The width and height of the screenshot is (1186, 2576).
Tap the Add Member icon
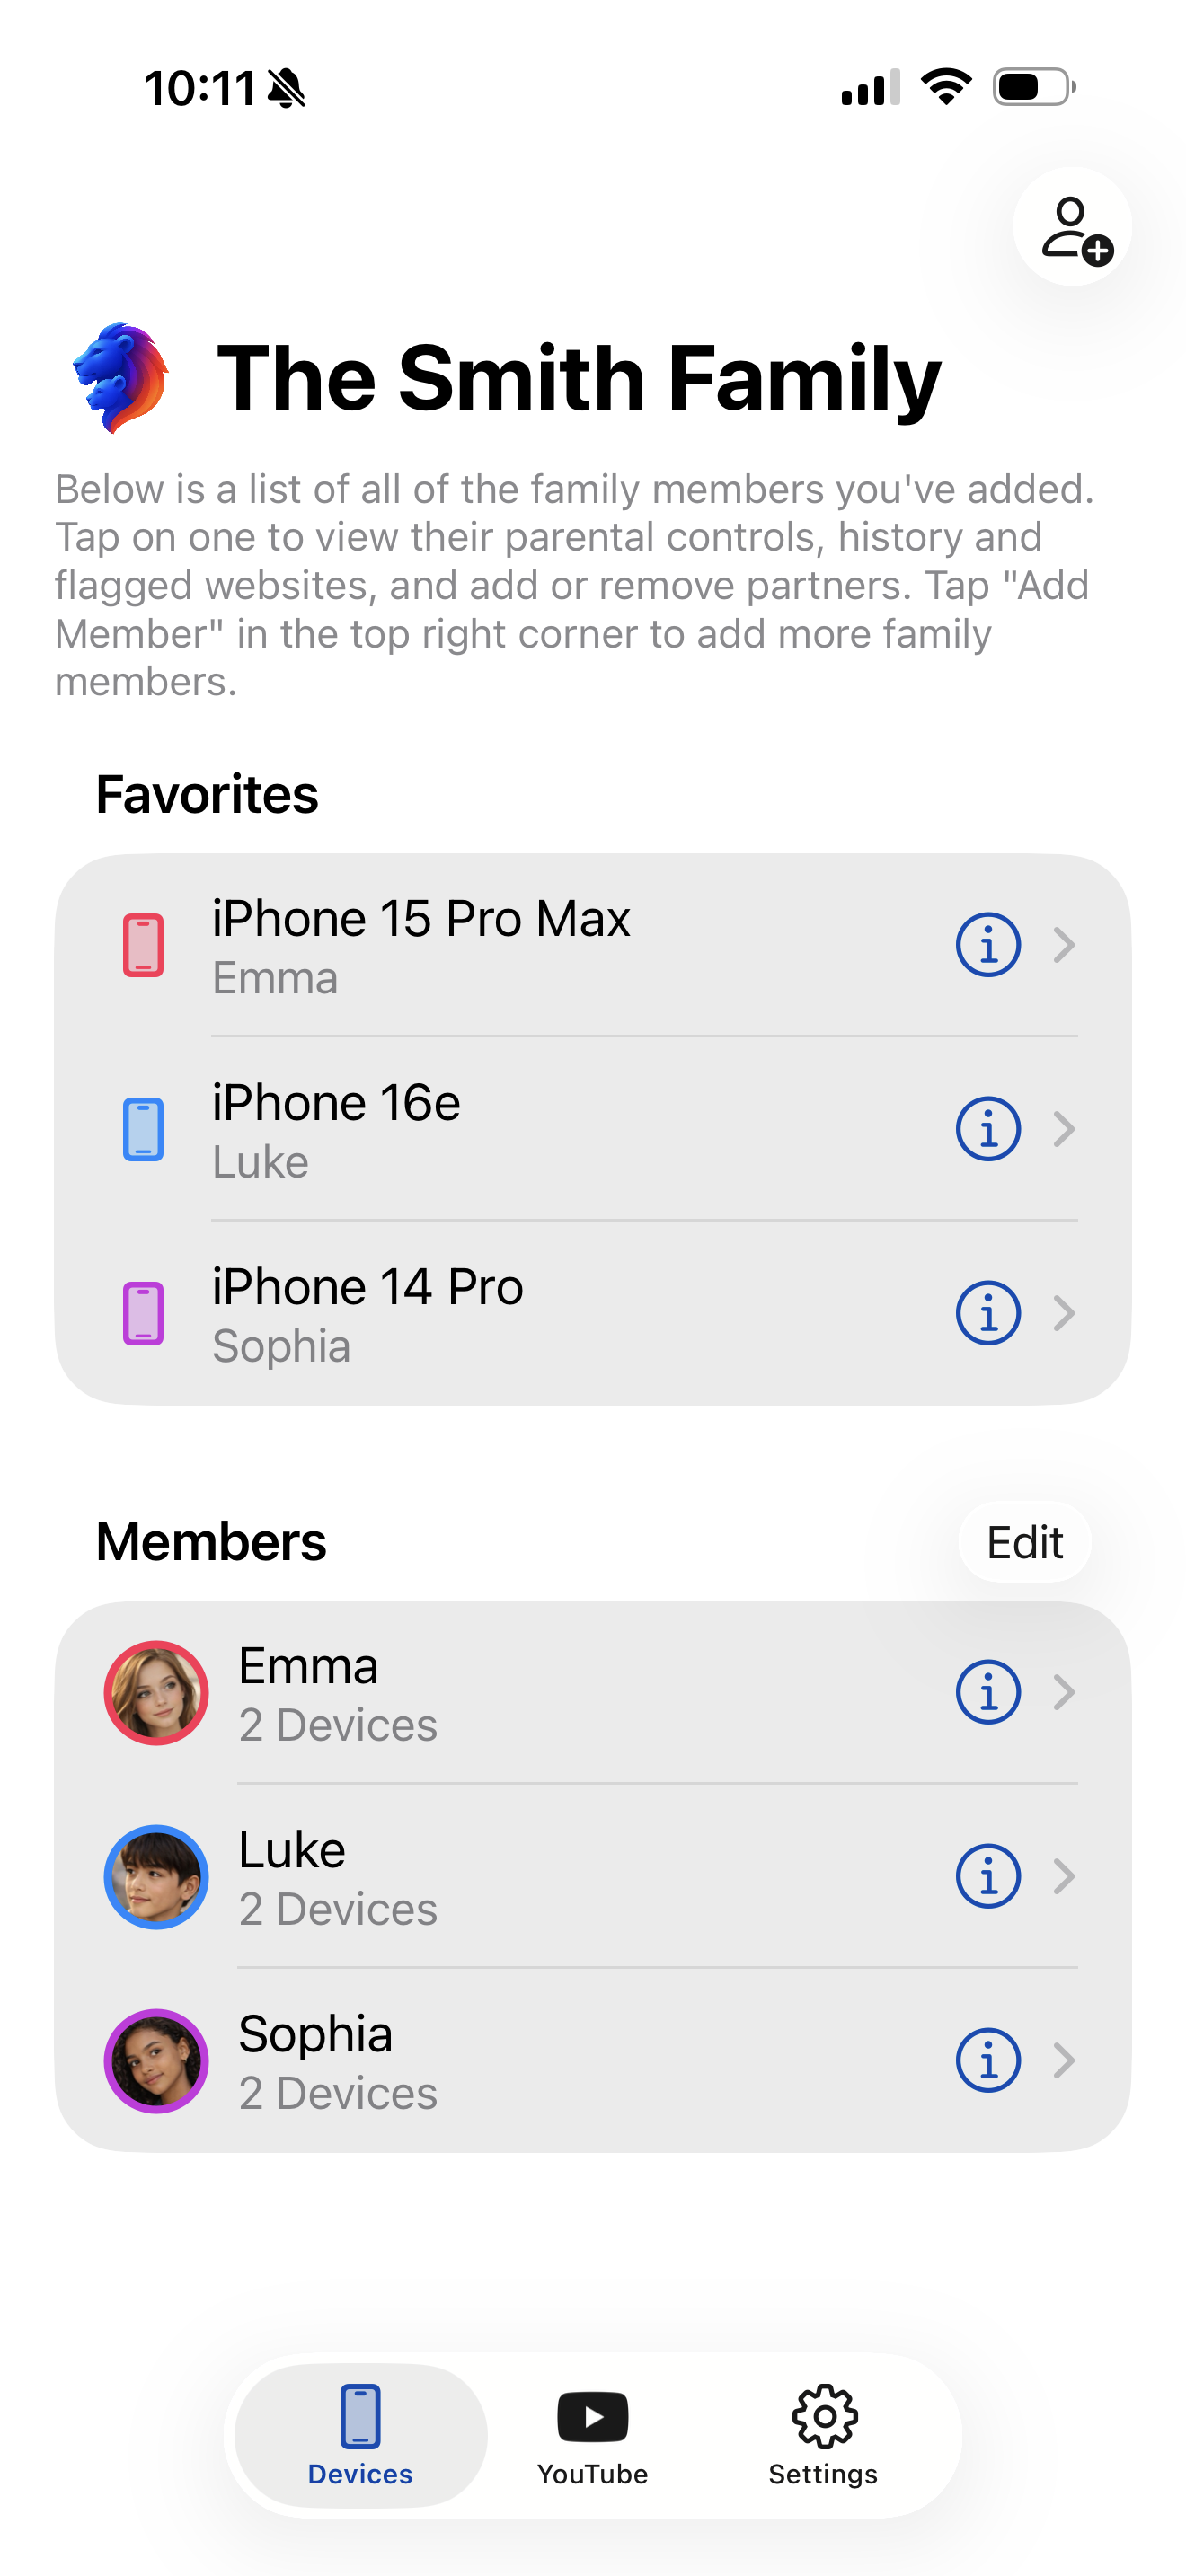(1072, 227)
